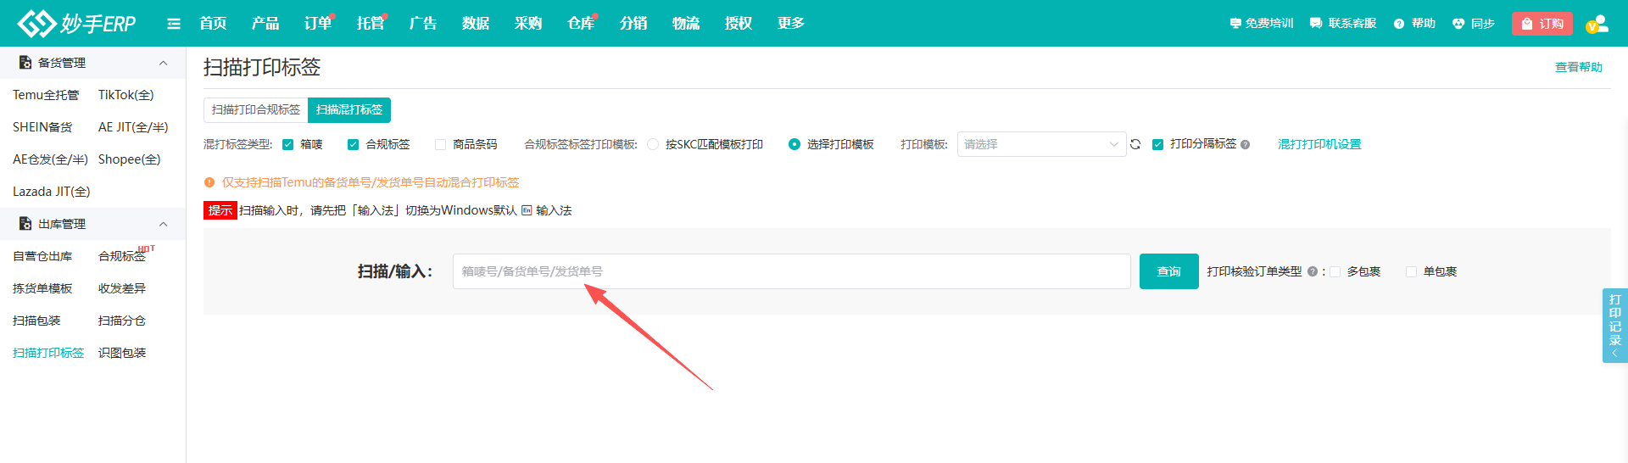Click the refresh icon beside 打印模板
The width and height of the screenshot is (1628, 463).
(1135, 144)
